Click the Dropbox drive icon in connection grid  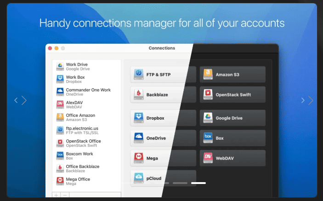138,118
